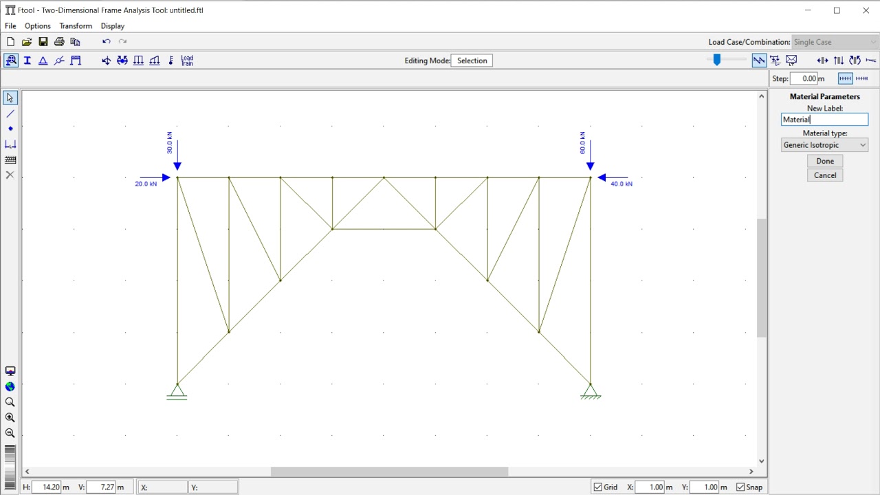Select the Insert Node point tool
Viewport: 880px width, 495px height.
[x=10, y=129]
